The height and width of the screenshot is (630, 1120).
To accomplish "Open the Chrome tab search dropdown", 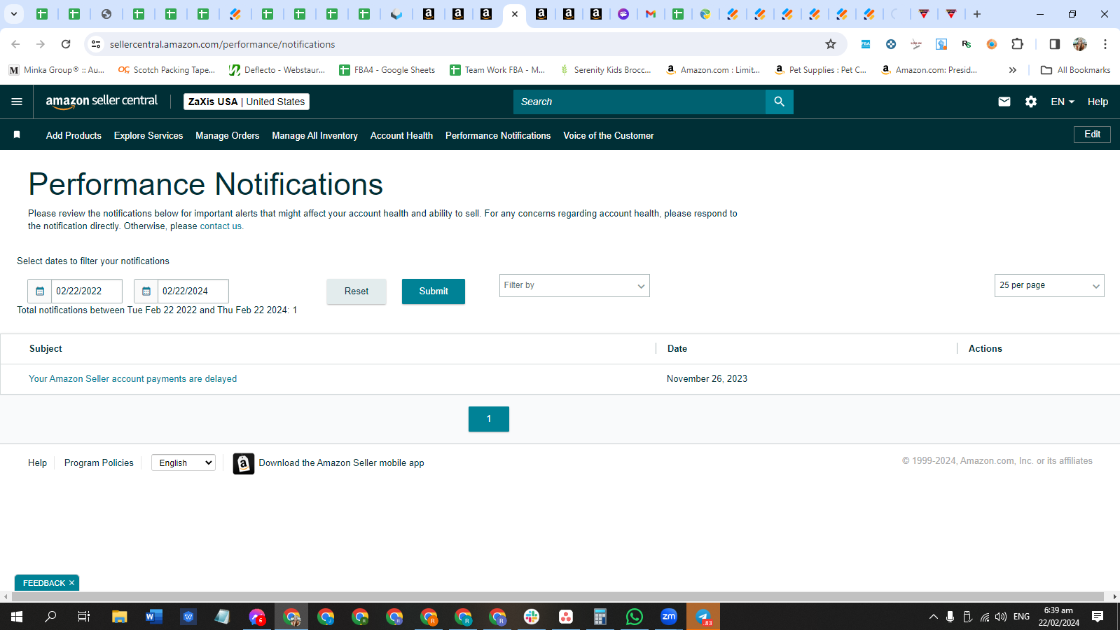I will point(14,14).
